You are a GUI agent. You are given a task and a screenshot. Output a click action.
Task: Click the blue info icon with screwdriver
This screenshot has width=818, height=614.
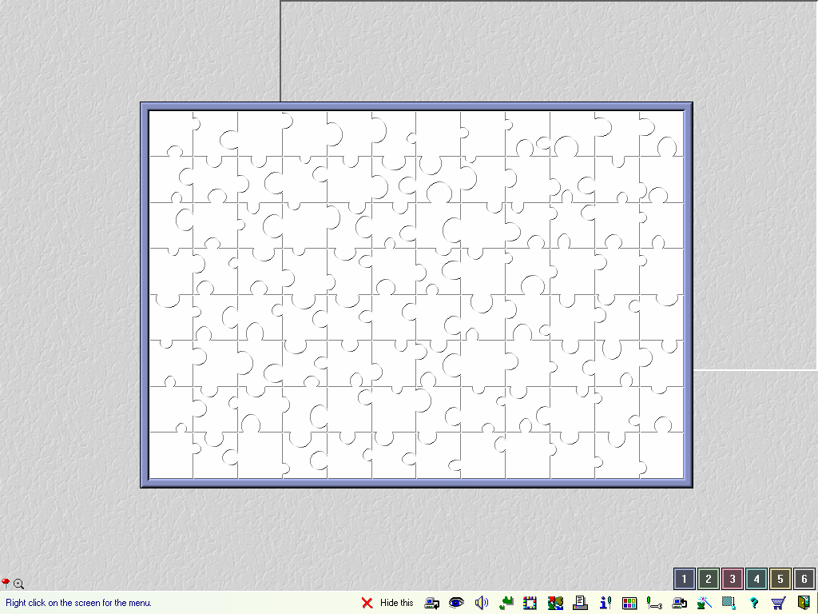pyautogui.click(x=606, y=603)
